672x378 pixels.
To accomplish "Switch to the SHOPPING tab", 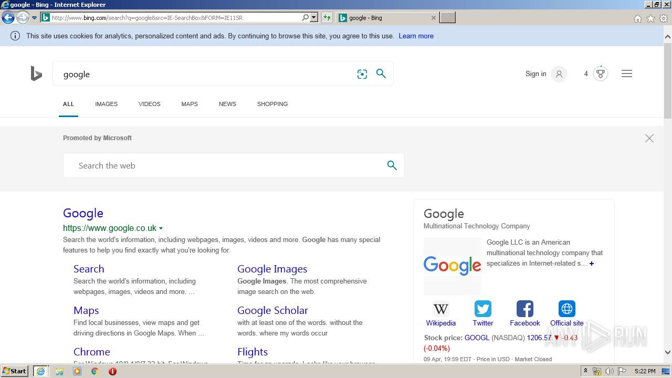I will (272, 104).
